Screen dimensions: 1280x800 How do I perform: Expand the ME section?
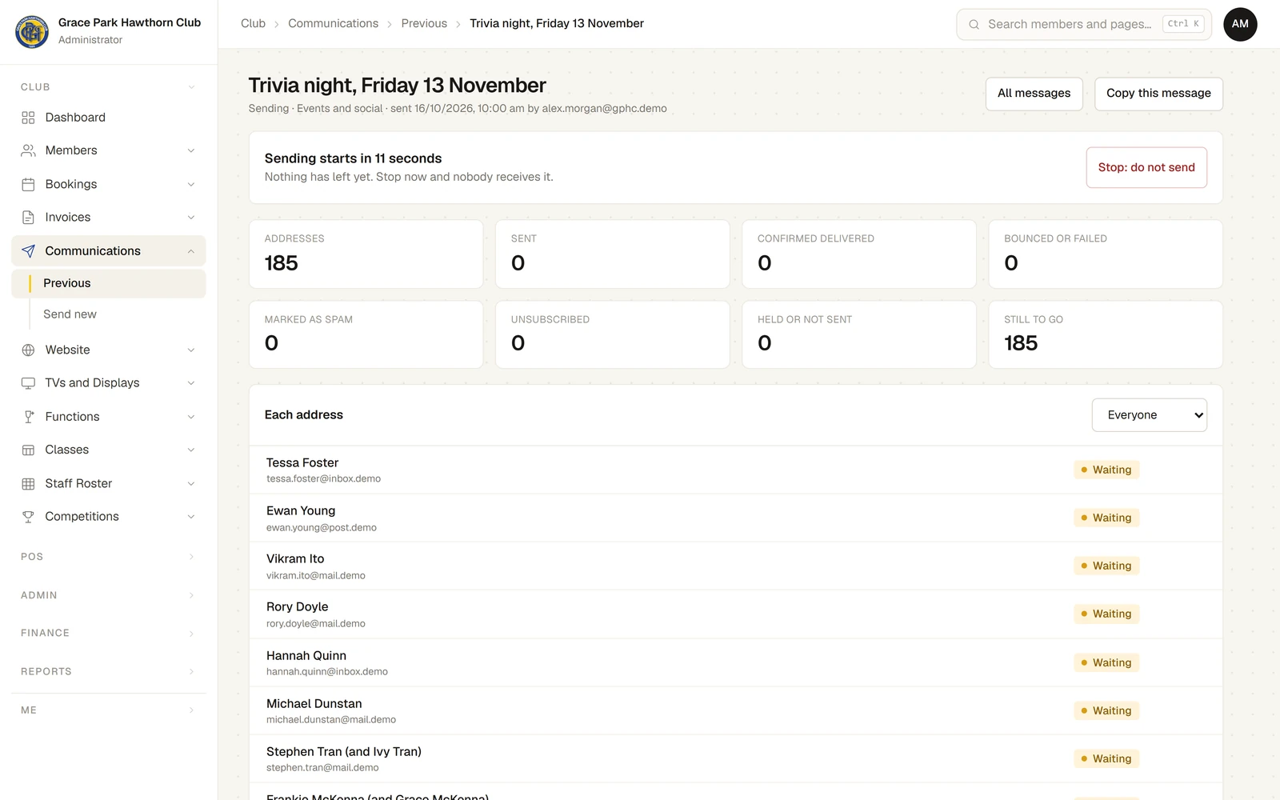[x=108, y=710]
